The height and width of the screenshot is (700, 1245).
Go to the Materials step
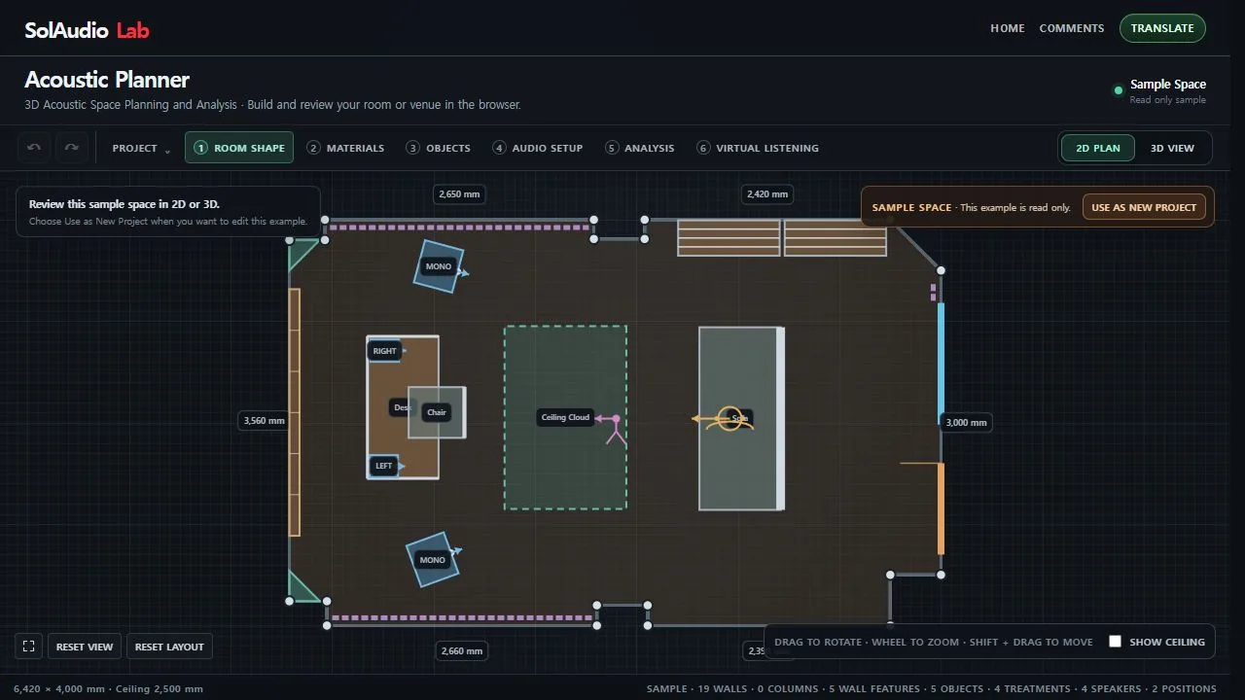(x=345, y=148)
